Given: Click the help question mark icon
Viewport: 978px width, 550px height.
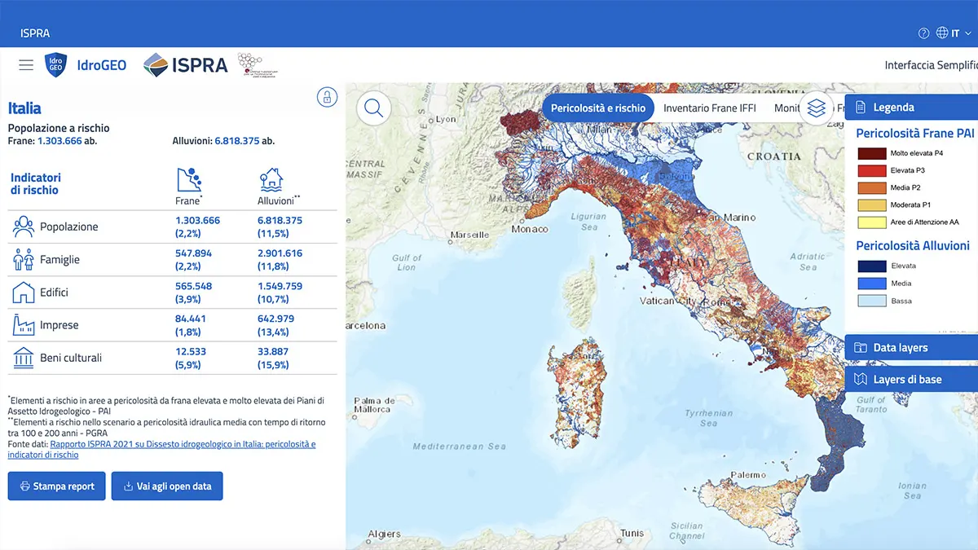Looking at the screenshot, I should (x=923, y=33).
